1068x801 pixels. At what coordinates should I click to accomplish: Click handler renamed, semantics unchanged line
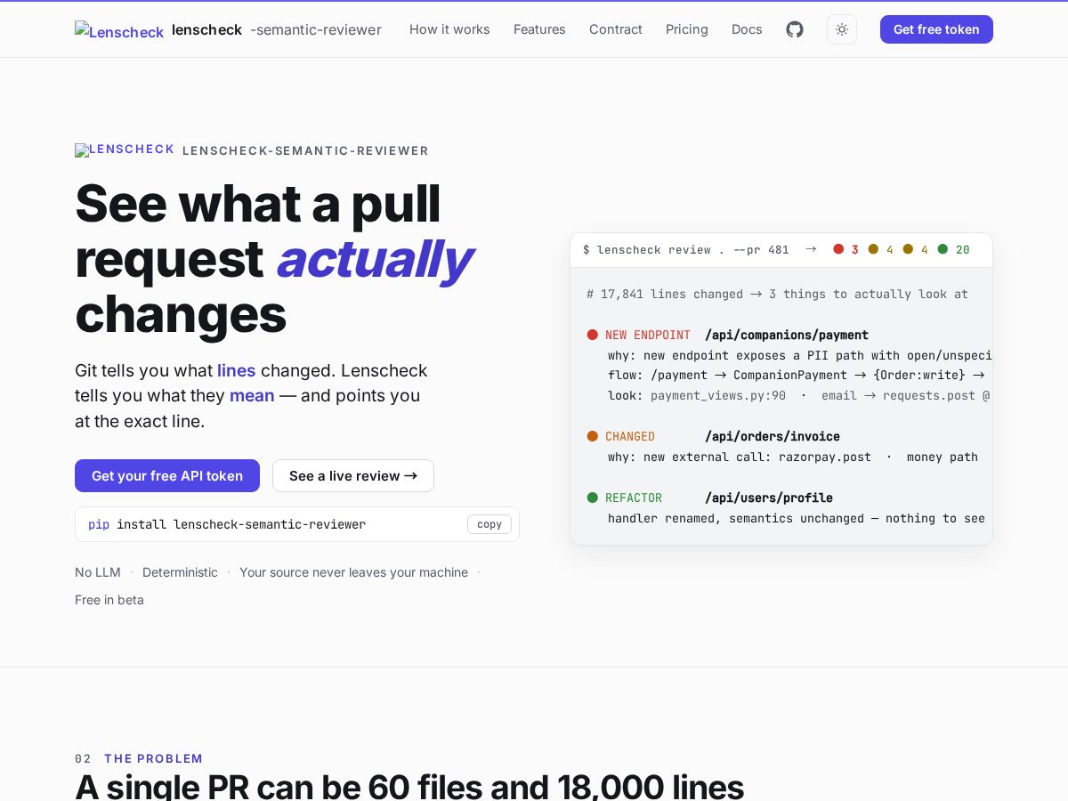click(x=797, y=519)
